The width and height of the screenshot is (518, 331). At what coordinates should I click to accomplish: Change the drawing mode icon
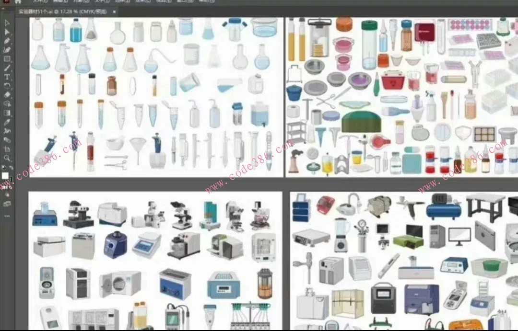[x=7, y=195]
